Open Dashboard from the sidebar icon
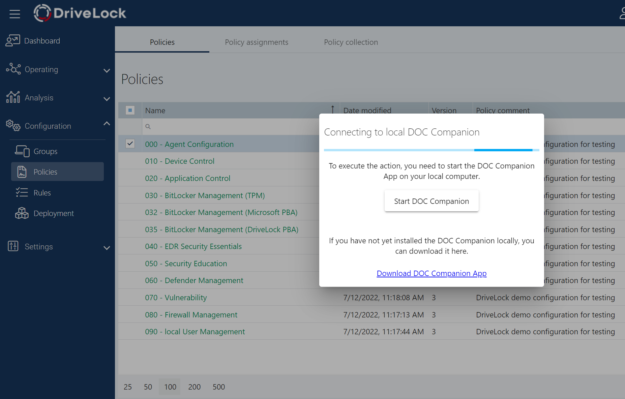Image resolution: width=625 pixels, height=399 pixels. click(x=13, y=41)
